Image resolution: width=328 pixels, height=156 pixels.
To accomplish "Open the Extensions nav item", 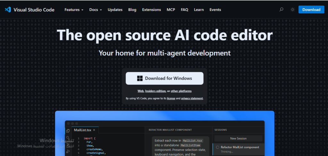I will pos(152,10).
